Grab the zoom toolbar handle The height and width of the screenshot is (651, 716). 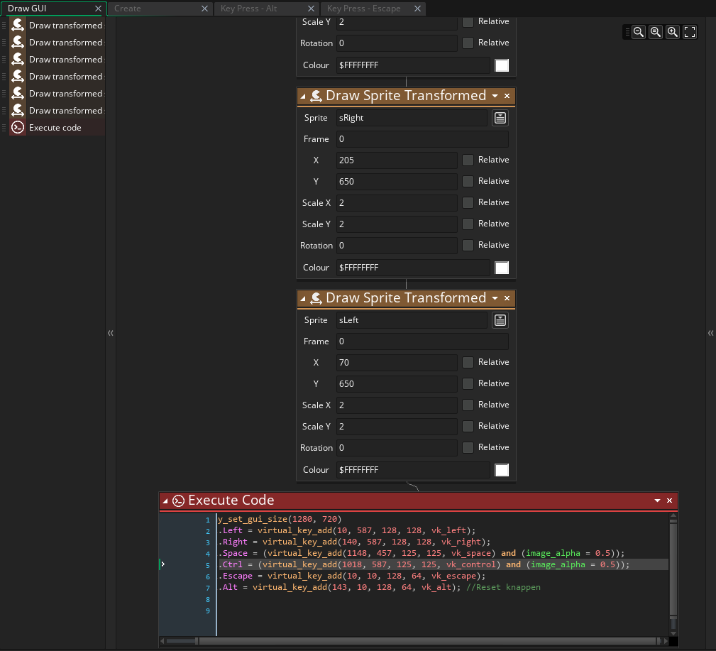tap(627, 32)
